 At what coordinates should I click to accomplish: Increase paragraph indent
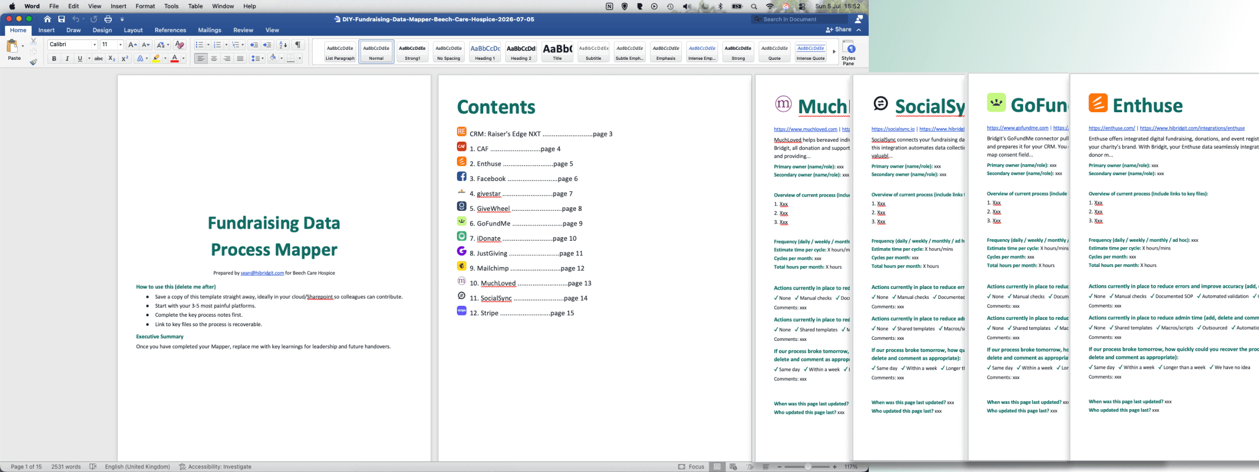267,45
